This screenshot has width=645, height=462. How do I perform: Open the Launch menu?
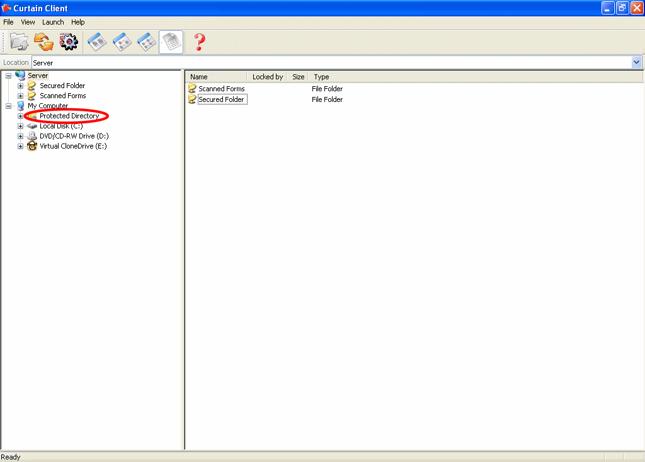click(53, 22)
